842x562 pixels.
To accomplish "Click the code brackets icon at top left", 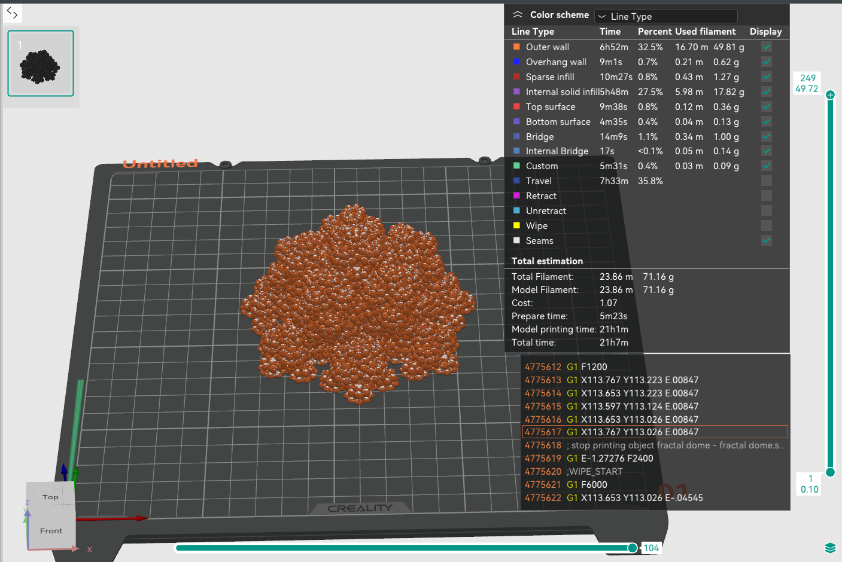I will [12, 13].
